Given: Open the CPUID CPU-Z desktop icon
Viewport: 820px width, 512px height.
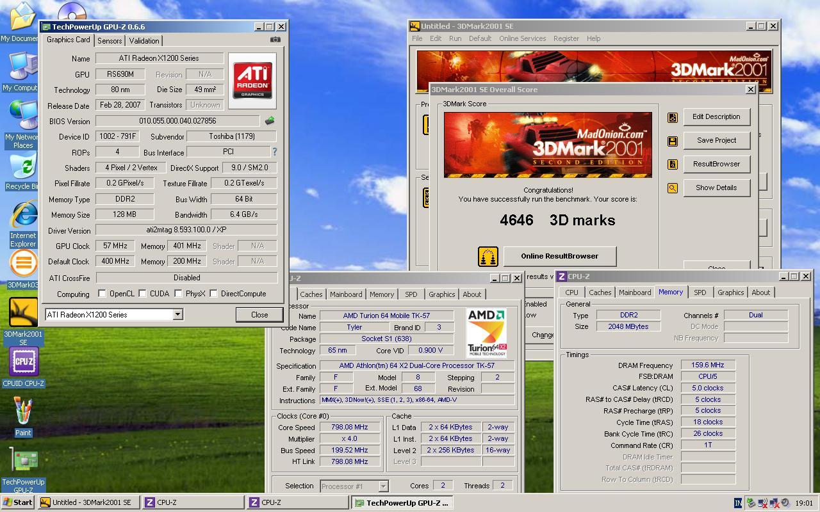Looking at the screenshot, I should click(x=23, y=367).
